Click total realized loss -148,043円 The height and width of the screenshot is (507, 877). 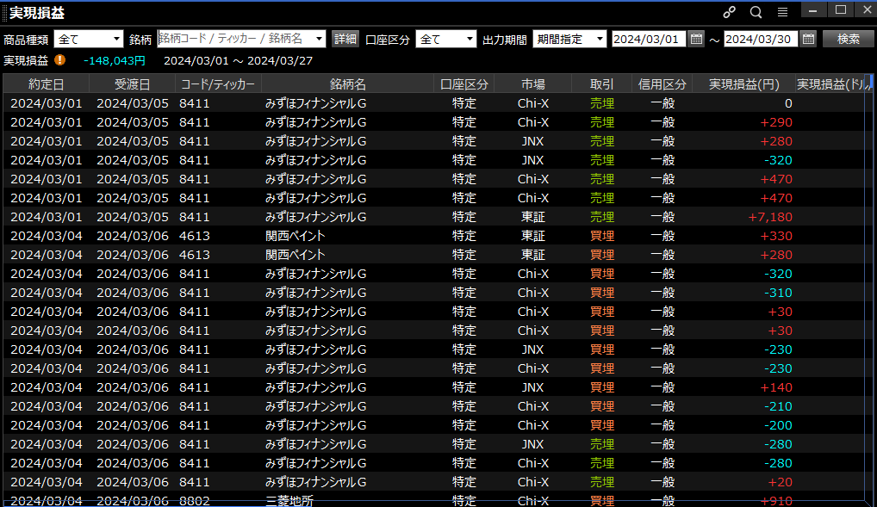pos(114,60)
